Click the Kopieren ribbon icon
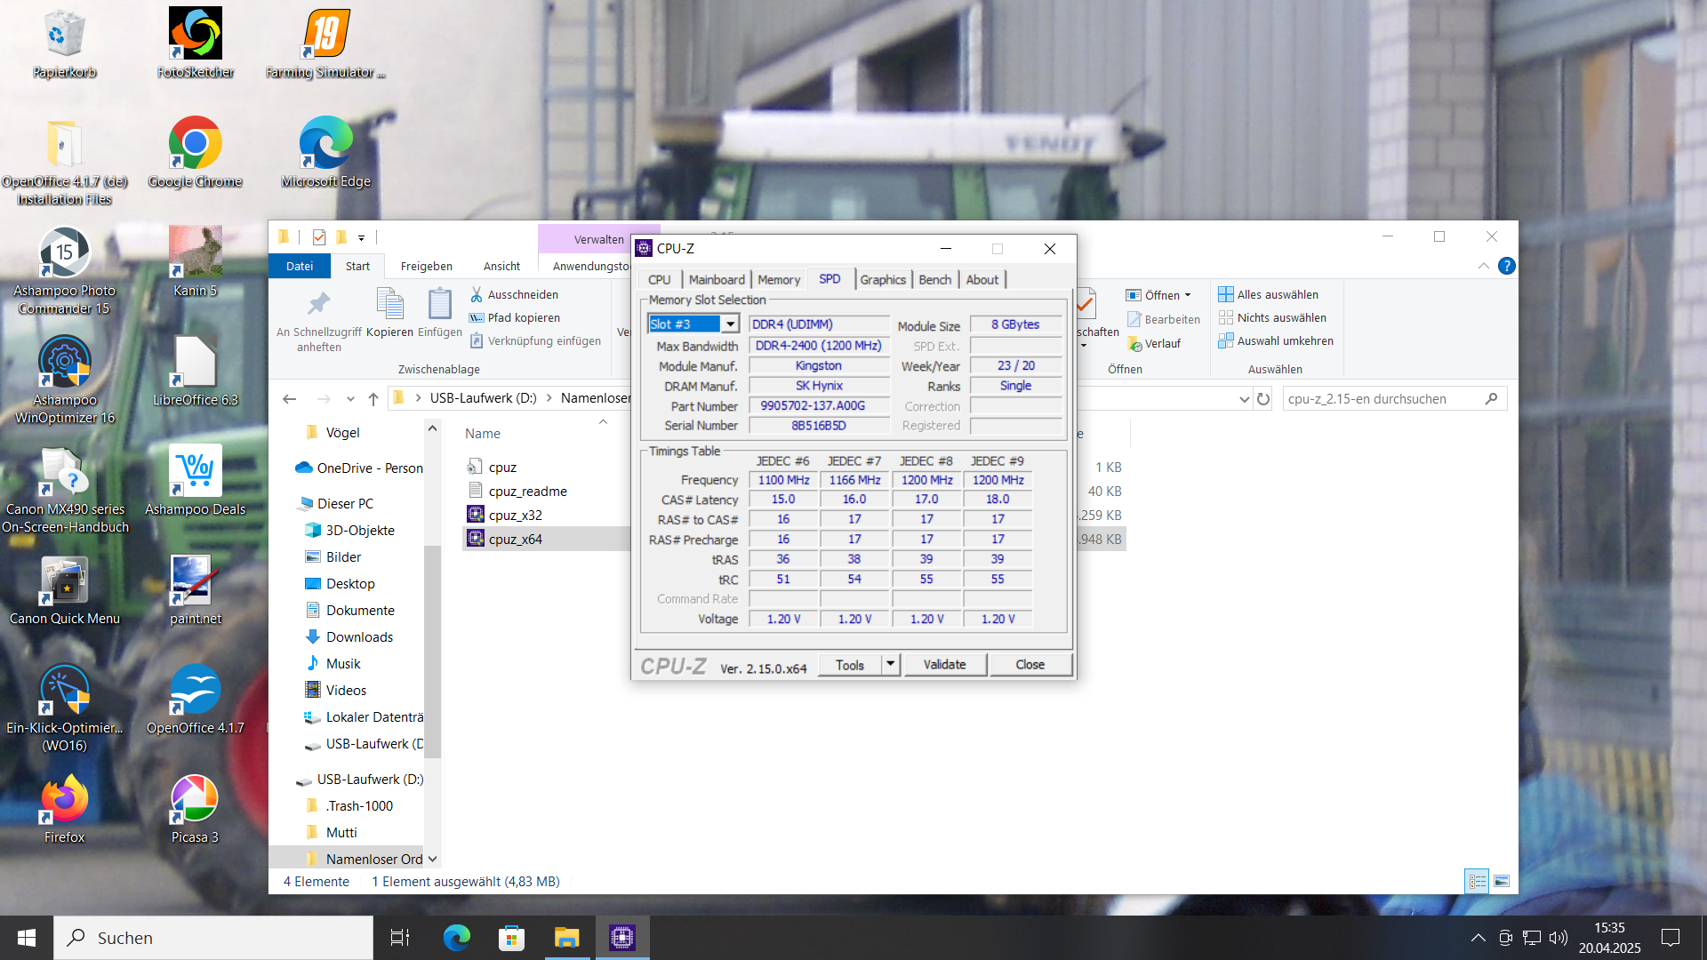 [389, 305]
